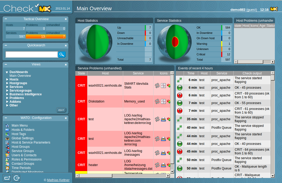Screen dimensions: 282x183
Task: Open the logfile icon for the heater service
Action: [x=163, y=165]
